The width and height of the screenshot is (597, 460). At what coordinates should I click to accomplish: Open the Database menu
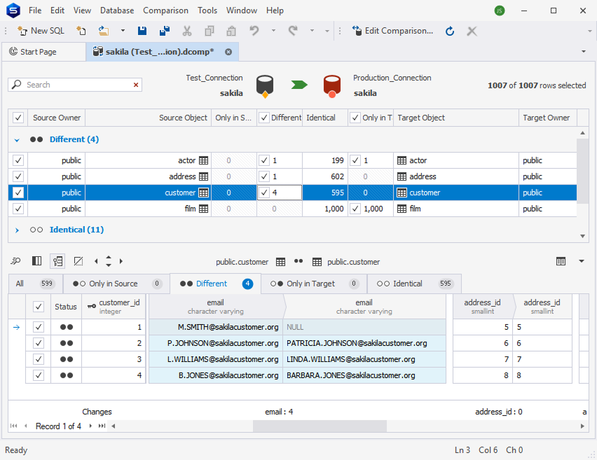click(117, 11)
